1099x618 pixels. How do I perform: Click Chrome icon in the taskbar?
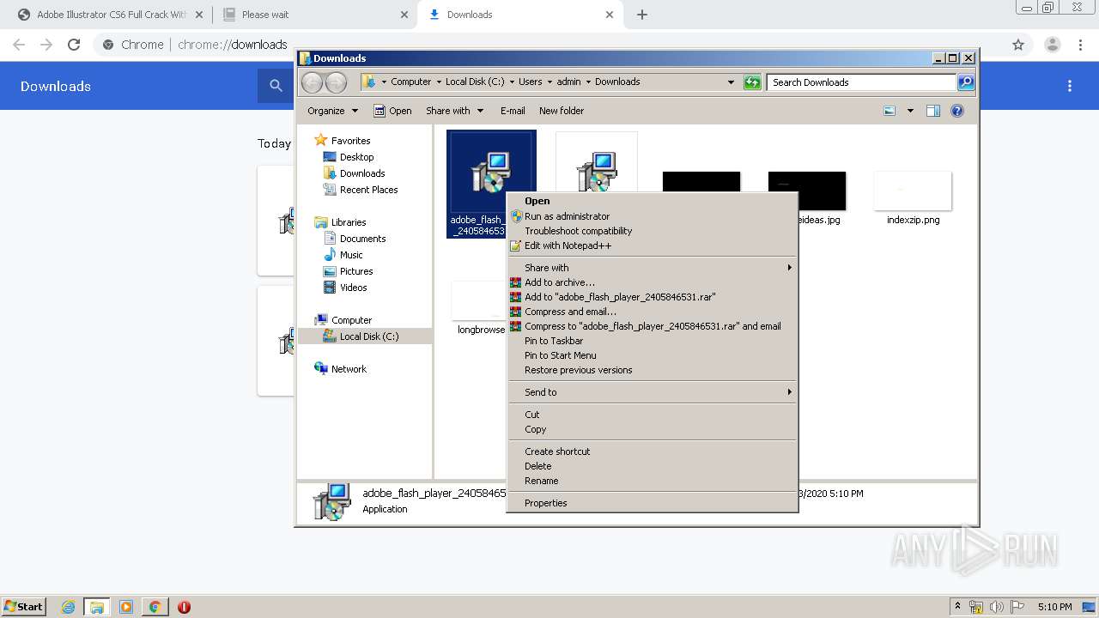point(155,607)
